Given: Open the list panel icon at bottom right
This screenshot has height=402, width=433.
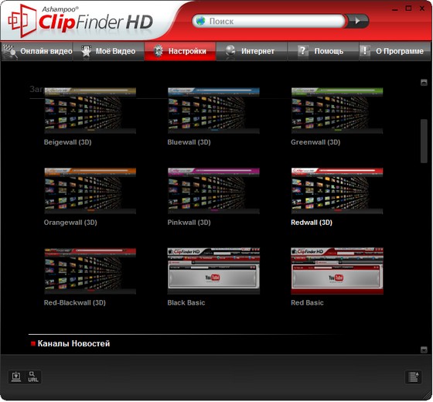Looking at the screenshot, I should (414, 377).
